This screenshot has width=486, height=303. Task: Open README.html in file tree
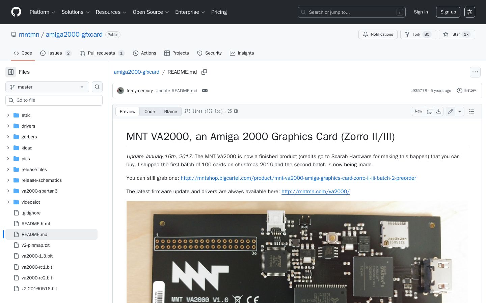(x=36, y=224)
